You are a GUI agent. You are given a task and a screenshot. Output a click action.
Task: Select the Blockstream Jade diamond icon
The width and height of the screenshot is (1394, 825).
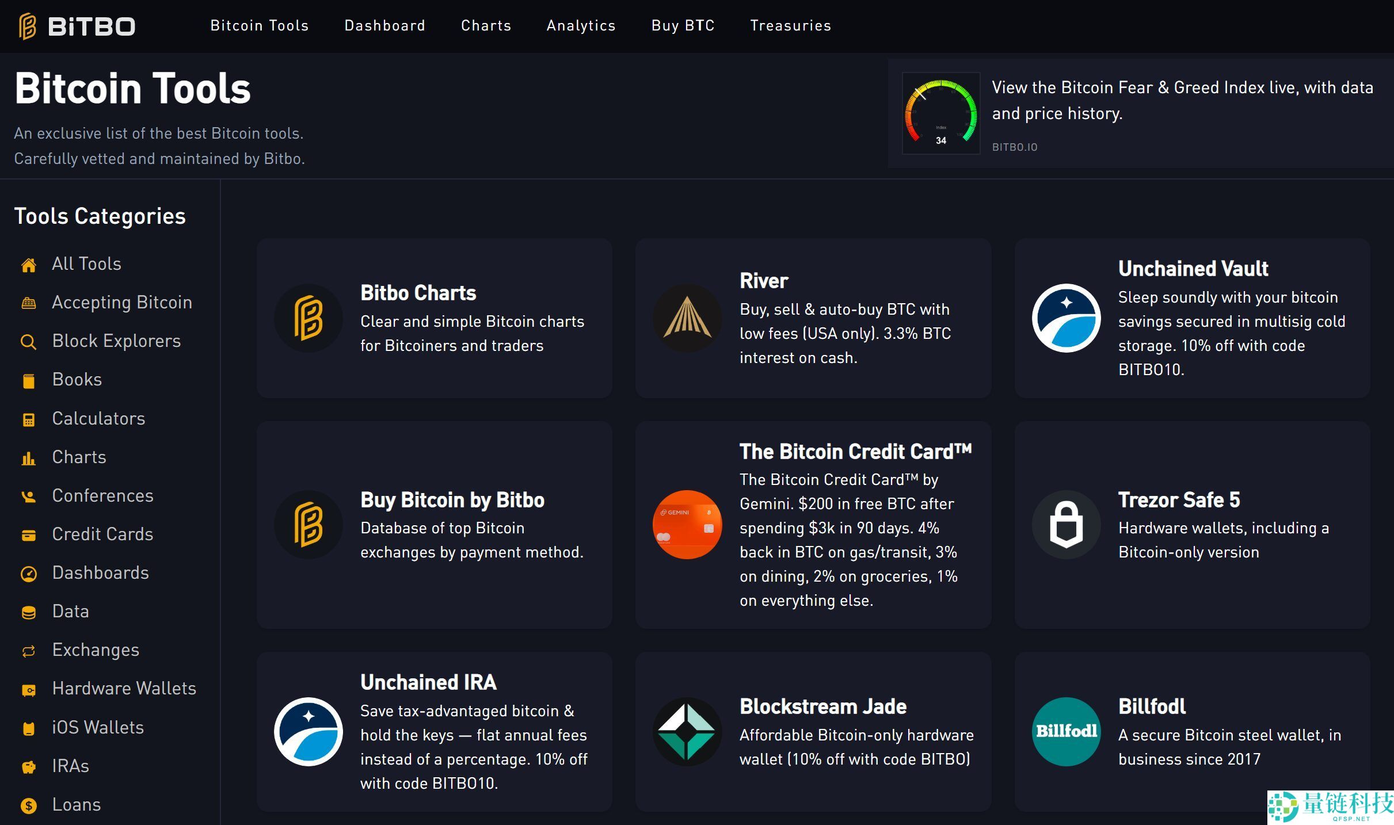point(687,731)
